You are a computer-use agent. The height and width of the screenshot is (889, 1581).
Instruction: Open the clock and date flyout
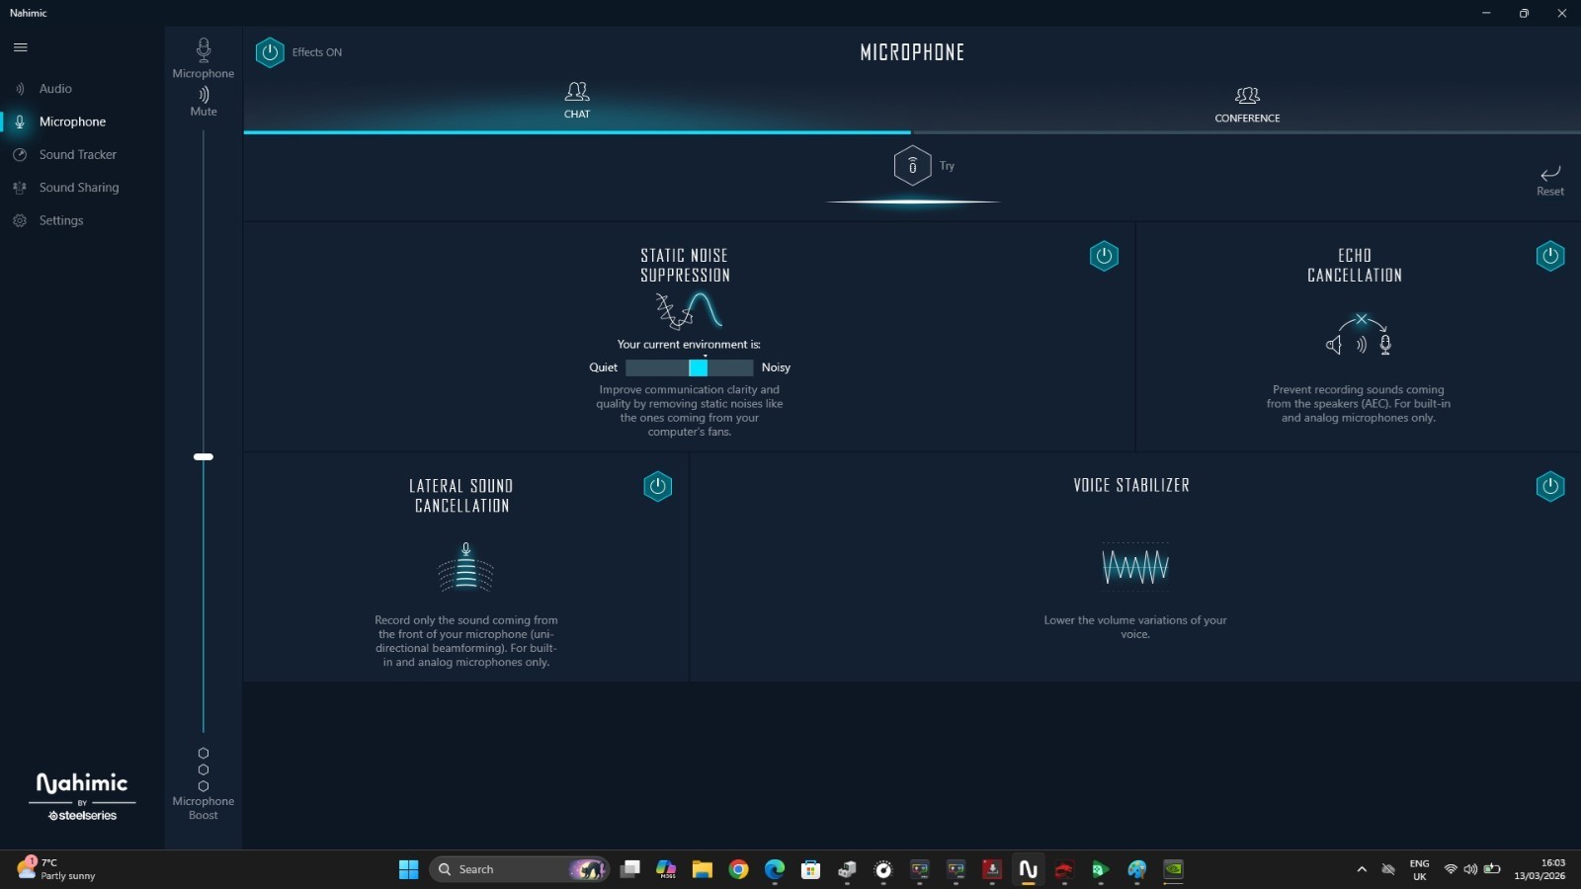[1539, 869]
